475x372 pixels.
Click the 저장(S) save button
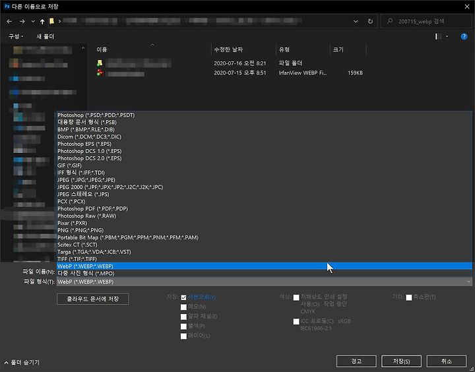coord(401,361)
